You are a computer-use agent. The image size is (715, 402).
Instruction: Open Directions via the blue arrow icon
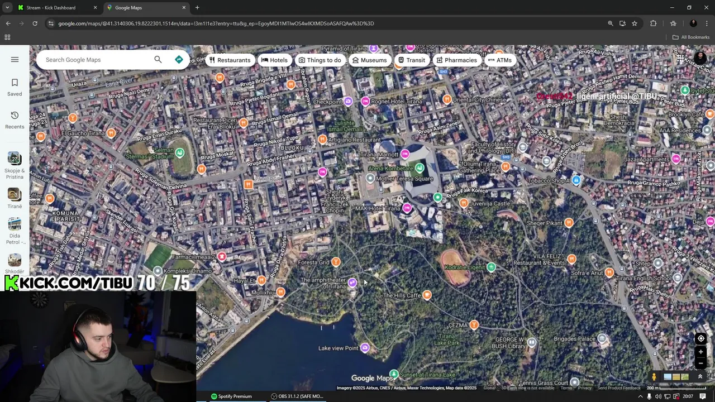pyautogui.click(x=179, y=60)
